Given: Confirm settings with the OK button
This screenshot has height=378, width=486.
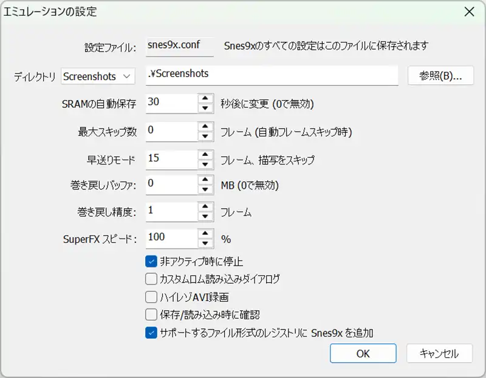Looking at the screenshot, I should click(x=363, y=354).
